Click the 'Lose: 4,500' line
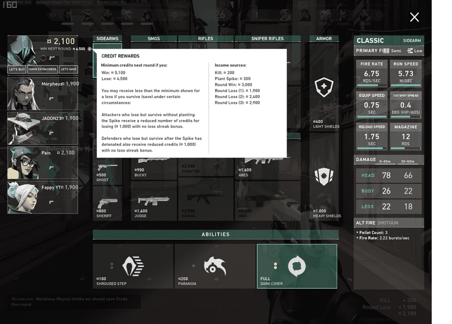The image size is (452, 324). [x=114, y=79]
